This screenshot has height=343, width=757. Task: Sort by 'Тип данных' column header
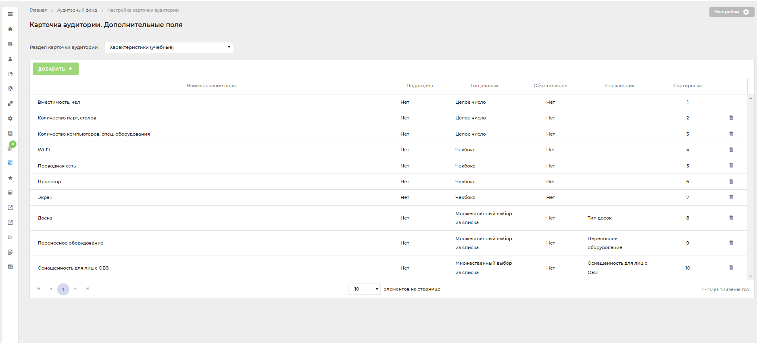pyautogui.click(x=484, y=86)
